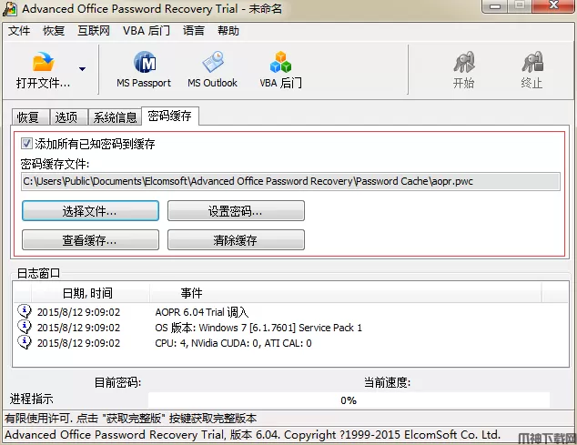Open the 语言 menu
The image size is (577, 445).
[x=194, y=31]
